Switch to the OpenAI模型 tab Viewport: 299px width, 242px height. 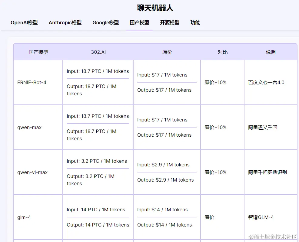[24, 22]
